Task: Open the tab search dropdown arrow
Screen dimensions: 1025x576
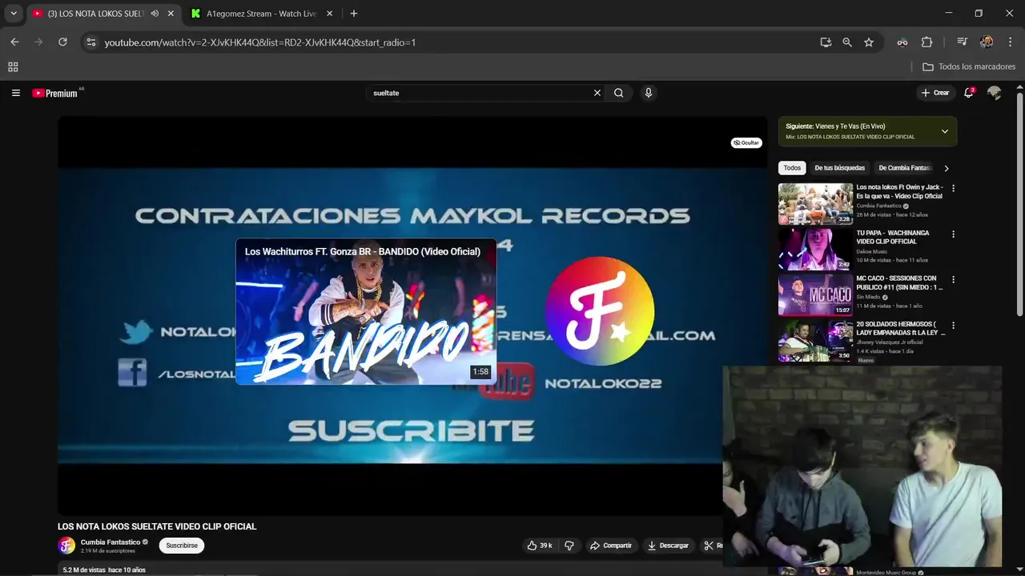Action: [14, 14]
